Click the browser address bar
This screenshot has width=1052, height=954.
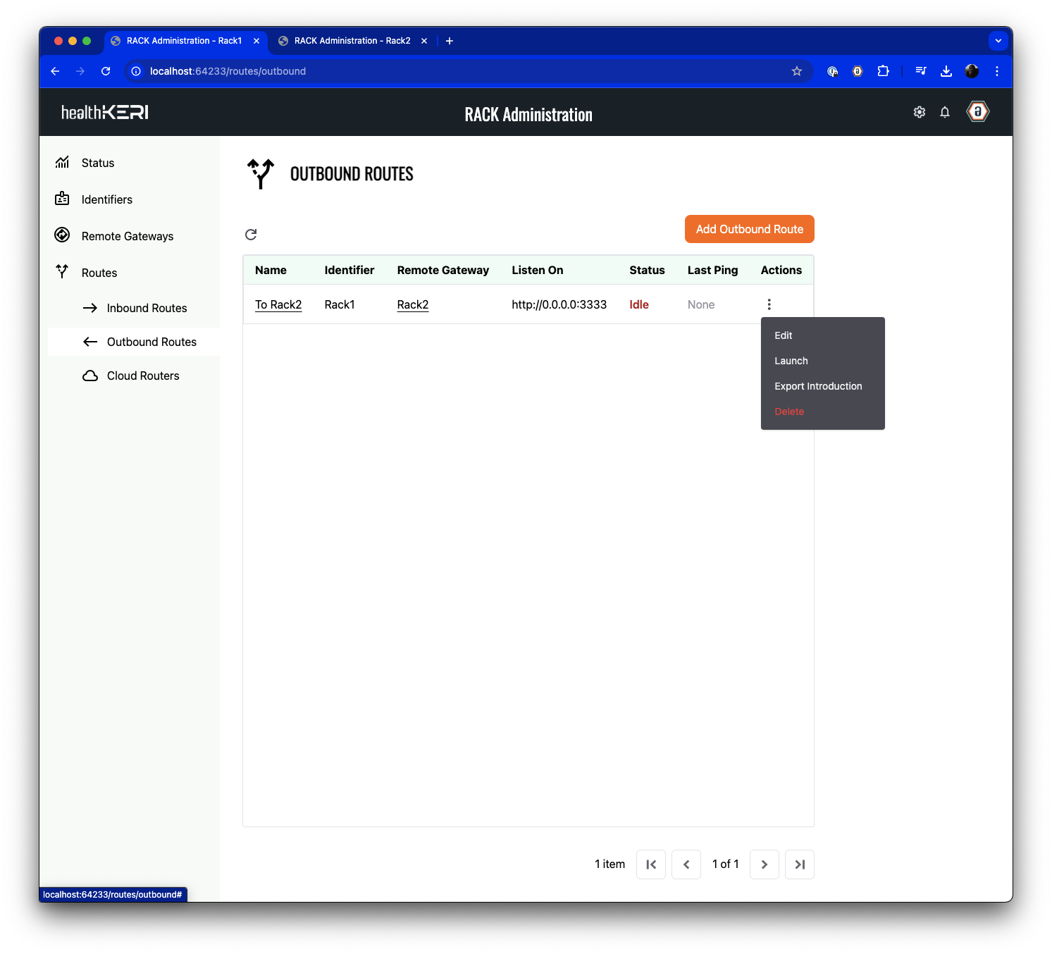pyautogui.click(x=228, y=71)
